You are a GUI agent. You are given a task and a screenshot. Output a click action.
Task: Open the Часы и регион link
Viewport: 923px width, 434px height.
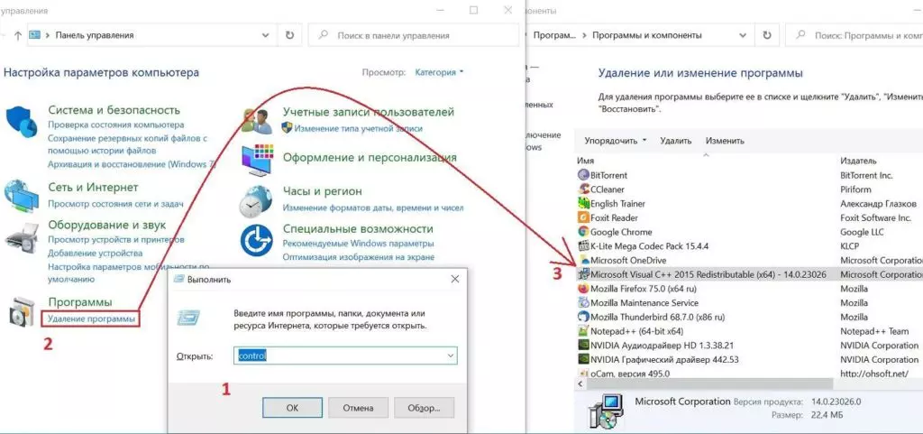322,191
